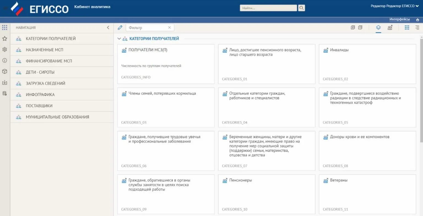Click the Интерфейсы link
423x216 pixels.
click(x=400, y=19)
